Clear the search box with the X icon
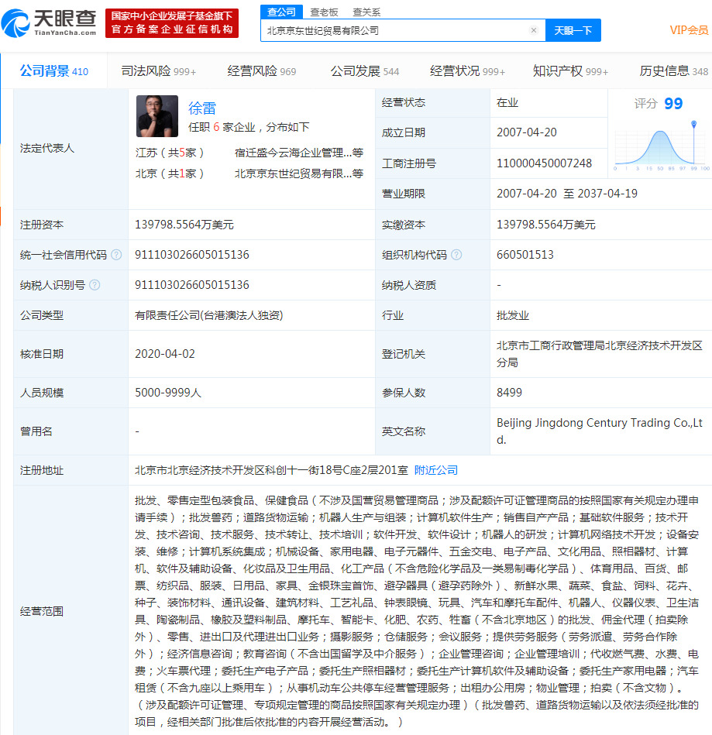 [x=533, y=30]
